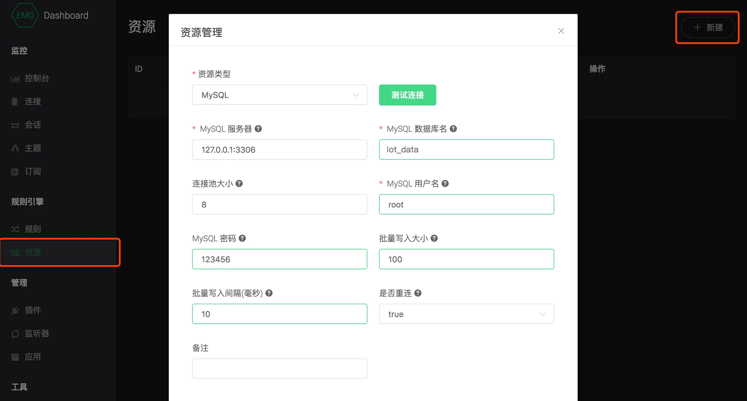Click the 连接池大小 input field
This screenshot has height=401, width=747.
coord(279,204)
